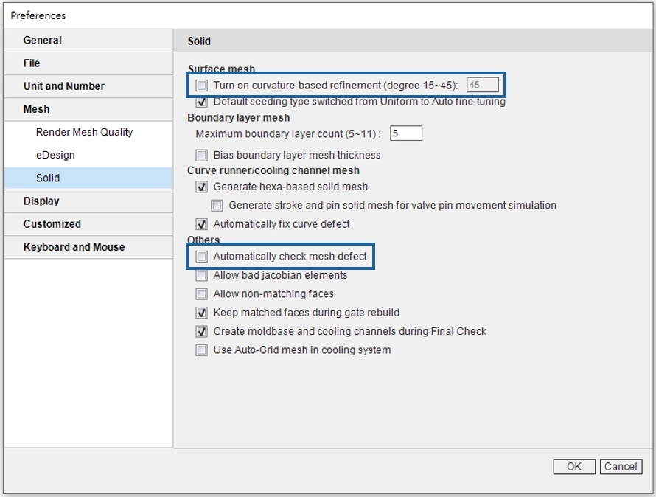656x497 pixels.
Task: Enable Use Auto-Grid mesh in cooling system
Action: point(202,350)
